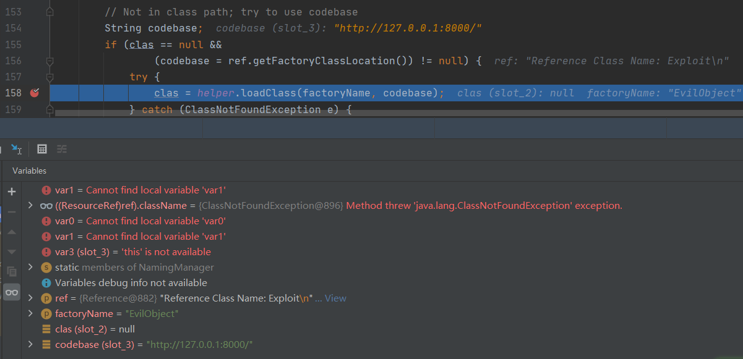Click the Trace Current Stream Chain icon
This screenshot has height=359, width=743.
click(x=62, y=149)
